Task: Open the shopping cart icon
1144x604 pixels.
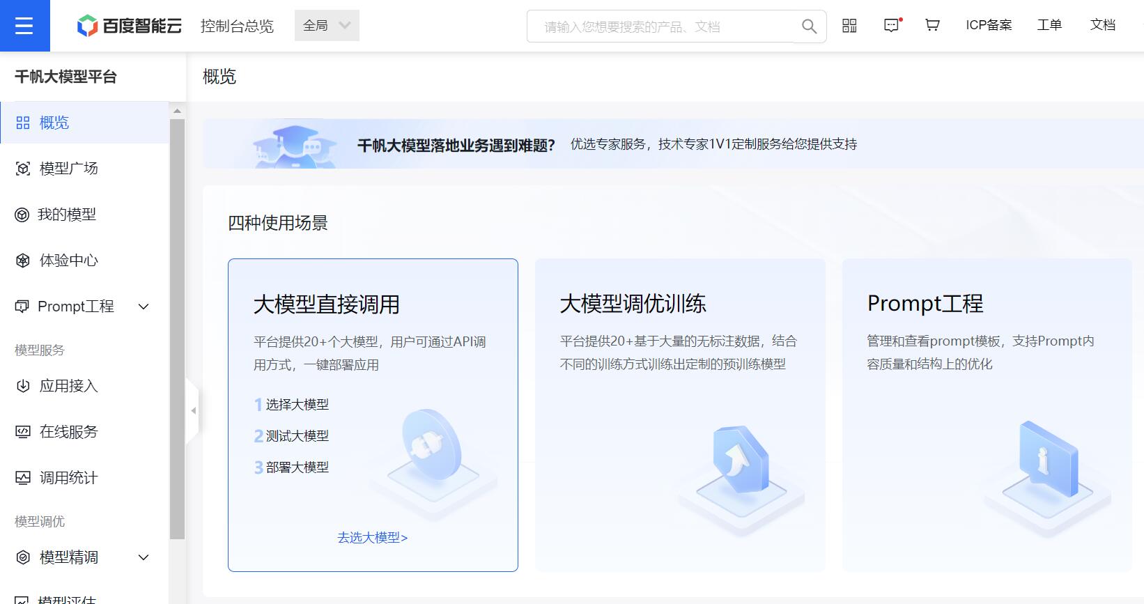Action: (932, 26)
